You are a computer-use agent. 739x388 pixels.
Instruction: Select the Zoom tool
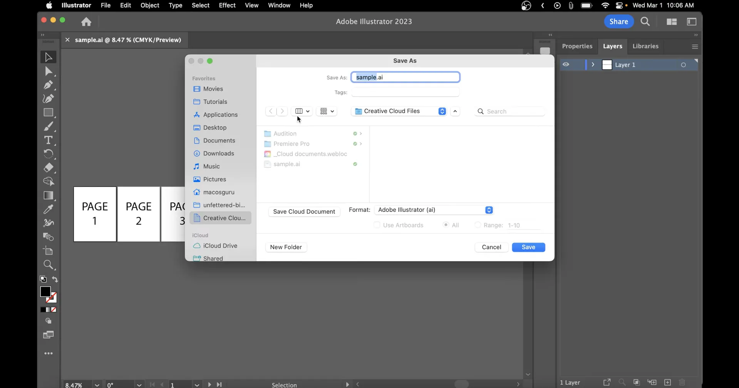click(48, 265)
